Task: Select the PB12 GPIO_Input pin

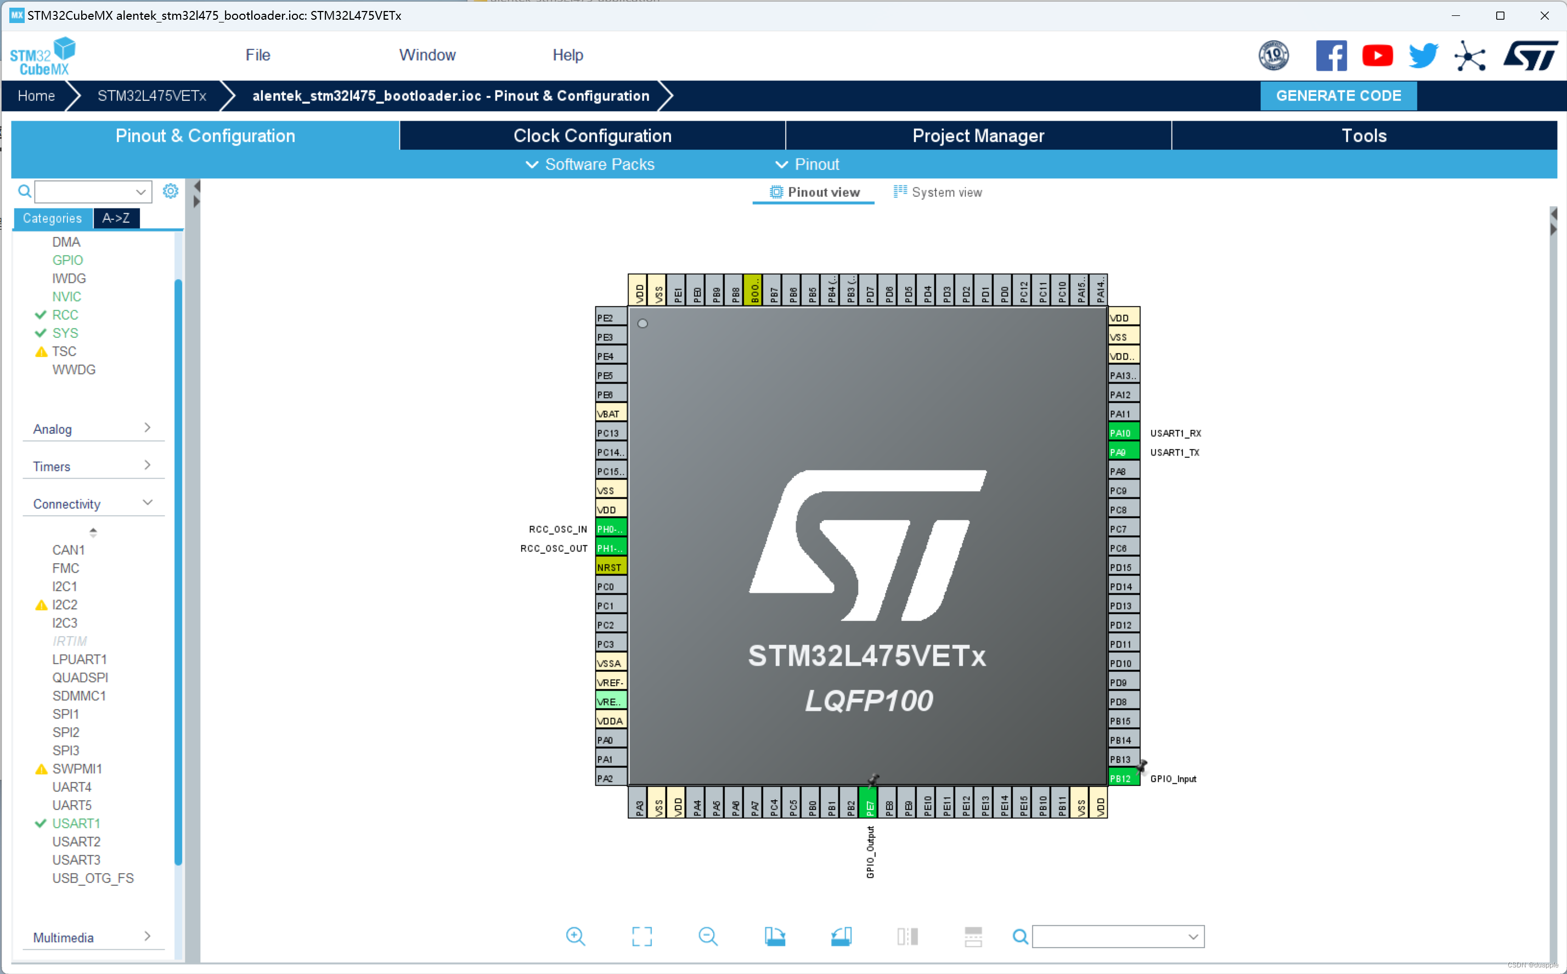Action: (x=1124, y=778)
